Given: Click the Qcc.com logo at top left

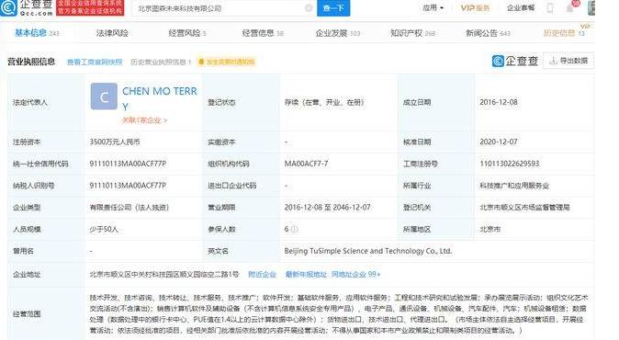Looking at the screenshot, I should 27,7.
